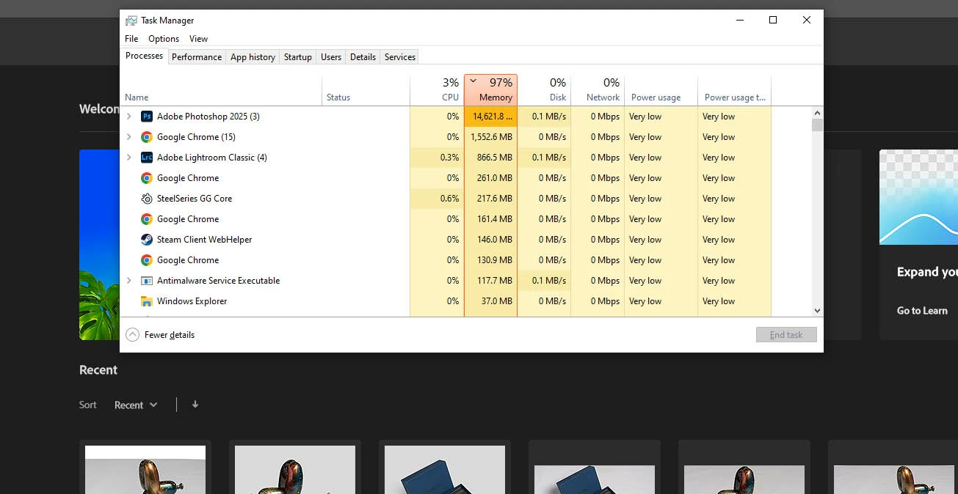Click the 146.0 MB memory cell

pyautogui.click(x=490, y=240)
